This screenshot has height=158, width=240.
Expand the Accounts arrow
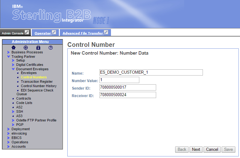tap(8, 146)
